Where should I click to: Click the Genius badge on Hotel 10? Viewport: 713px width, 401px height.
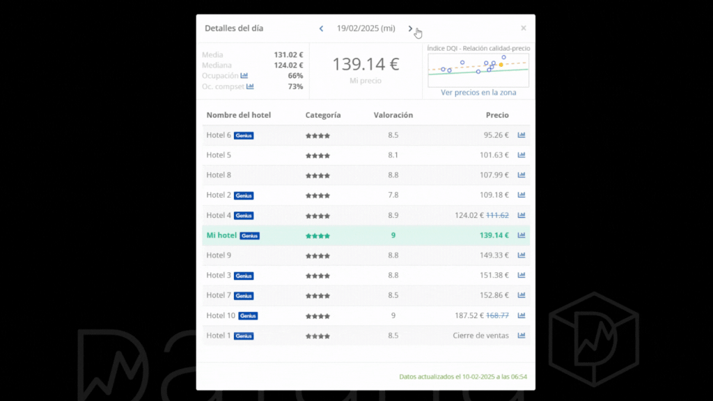tap(248, 315)
